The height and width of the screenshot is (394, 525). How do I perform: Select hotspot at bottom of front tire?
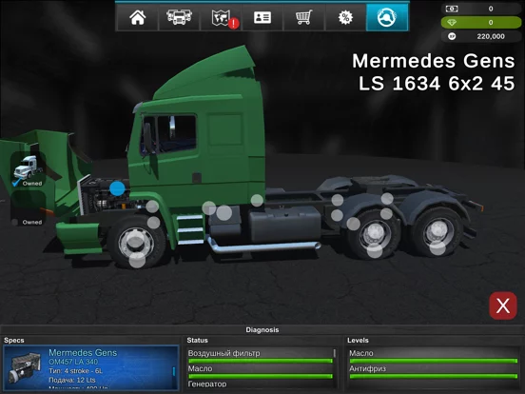click(x=137, y=261)
